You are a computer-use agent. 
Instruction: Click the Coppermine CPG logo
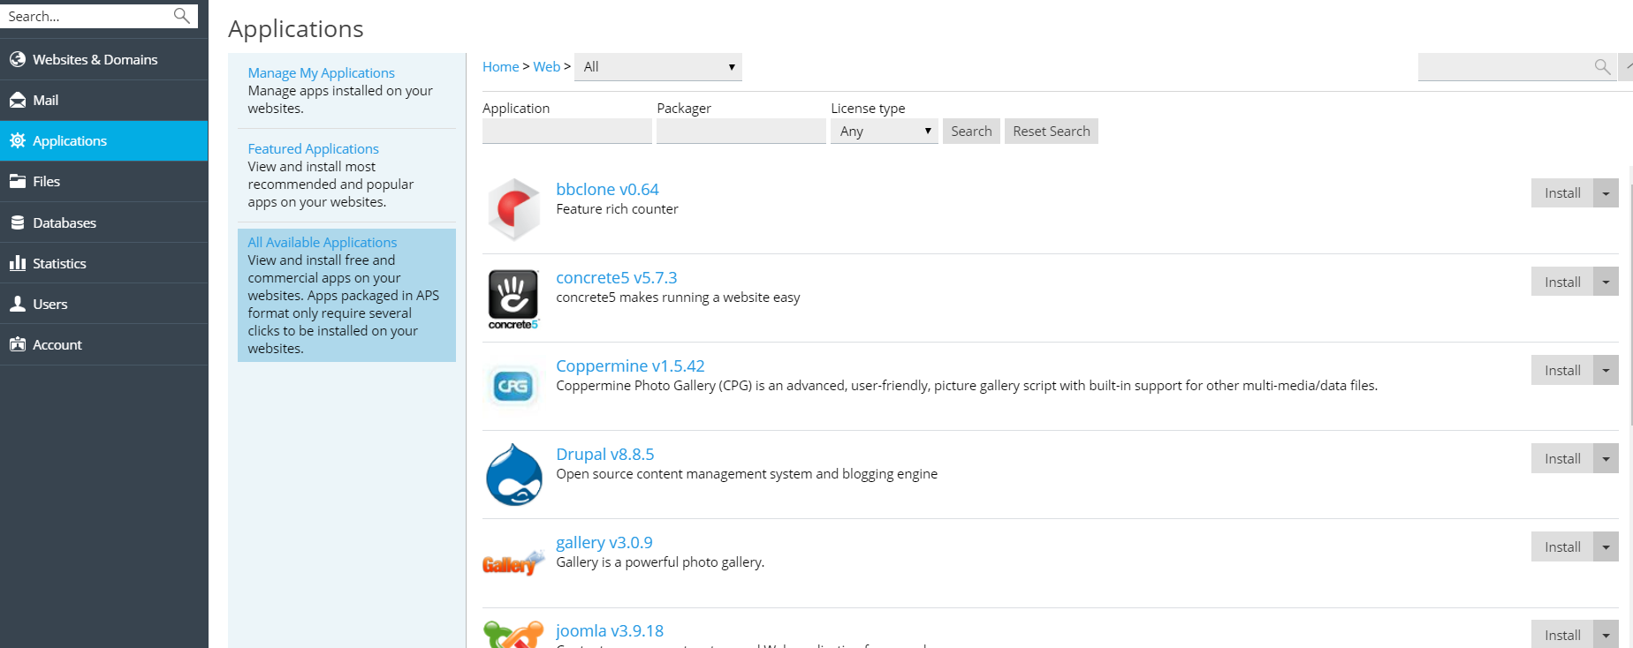(513, 386)
